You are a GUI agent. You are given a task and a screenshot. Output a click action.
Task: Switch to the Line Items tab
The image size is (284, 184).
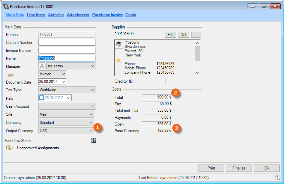tap(36, 15)
